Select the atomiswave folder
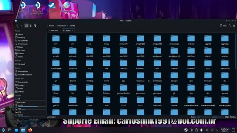The image size is (237, 133). pyautogui.click(x=56, y=64)
